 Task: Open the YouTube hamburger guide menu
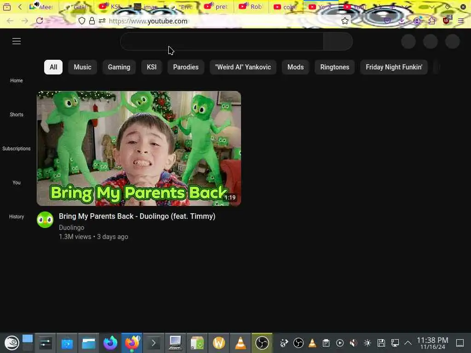point(17,41)
